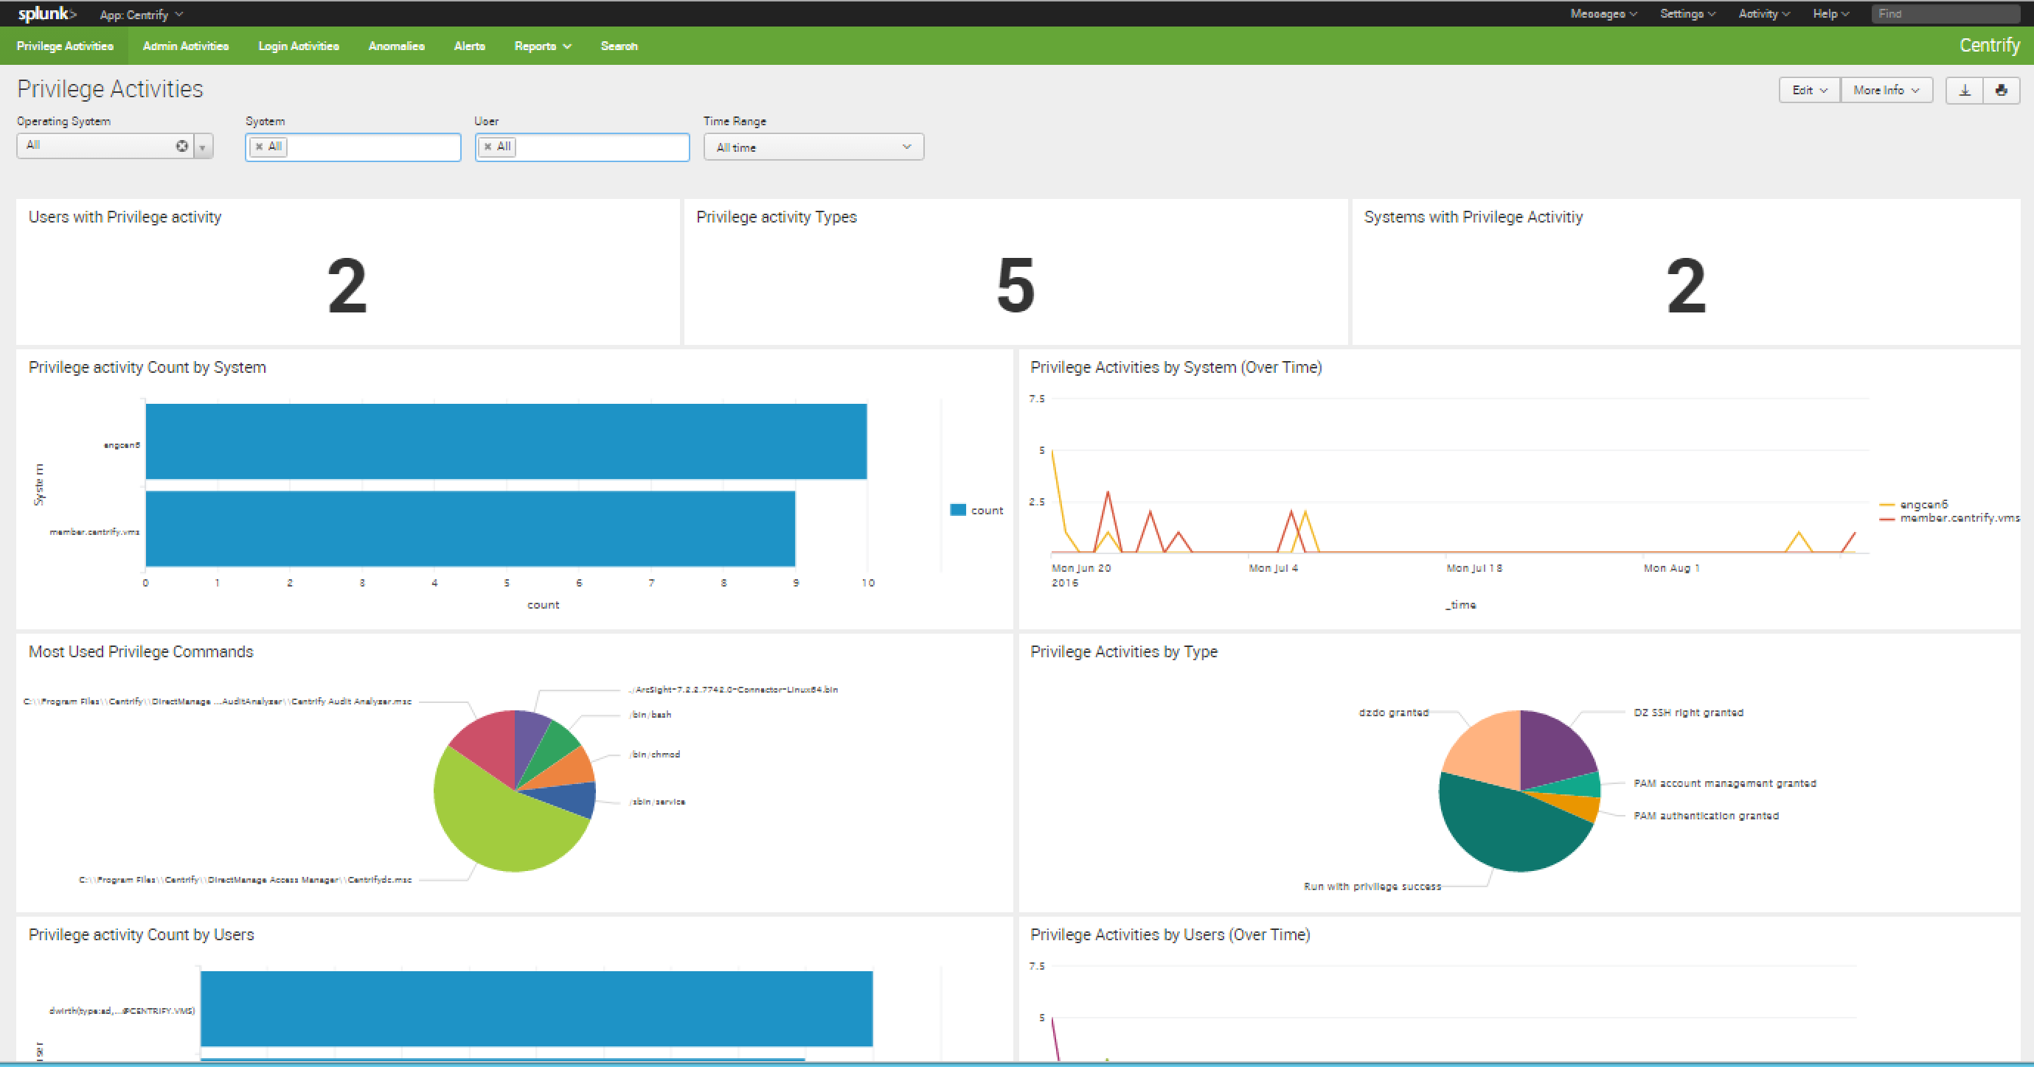Image resolution: width=2034 pixels, height=1067 pixels.
Task: Remove the All token in User filter
Action: point(488,146)
